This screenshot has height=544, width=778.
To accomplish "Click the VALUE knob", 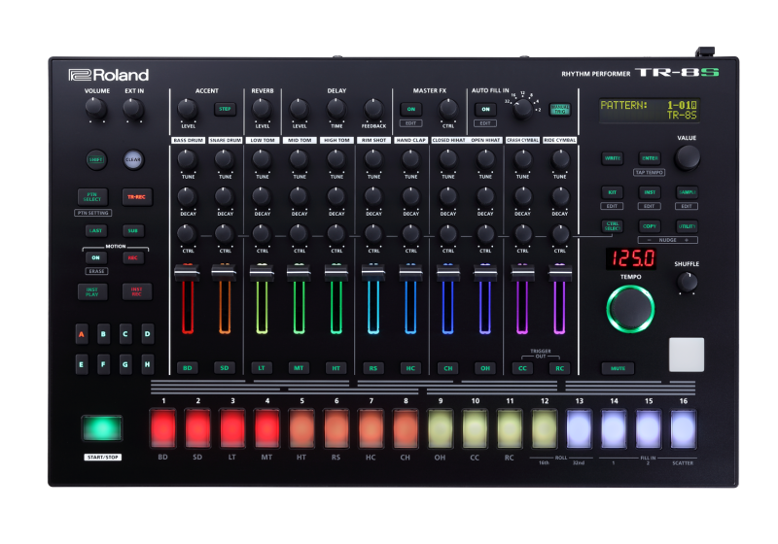I will 688,158.
